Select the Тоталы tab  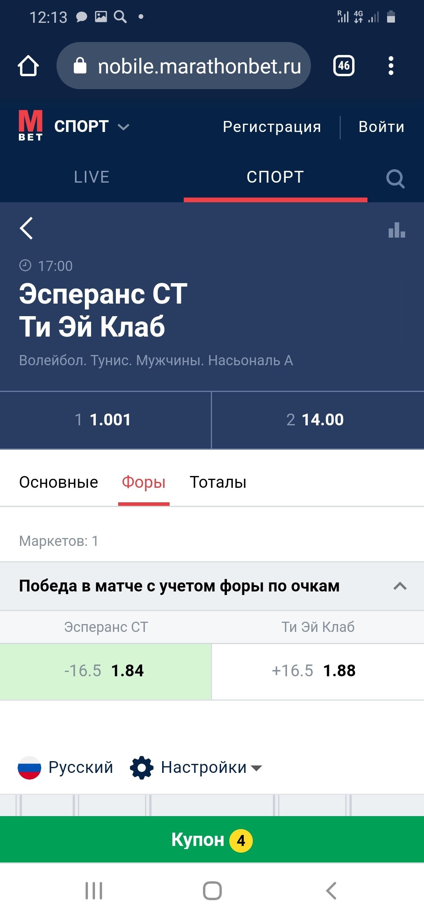[218, 482]
